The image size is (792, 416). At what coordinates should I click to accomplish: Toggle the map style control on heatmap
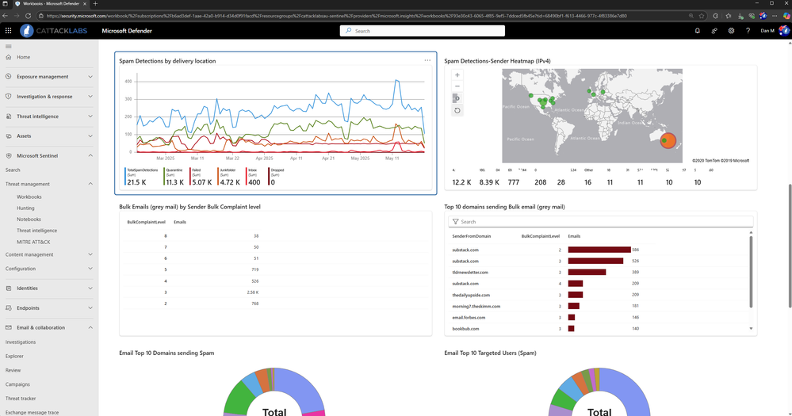coord(457,98)
